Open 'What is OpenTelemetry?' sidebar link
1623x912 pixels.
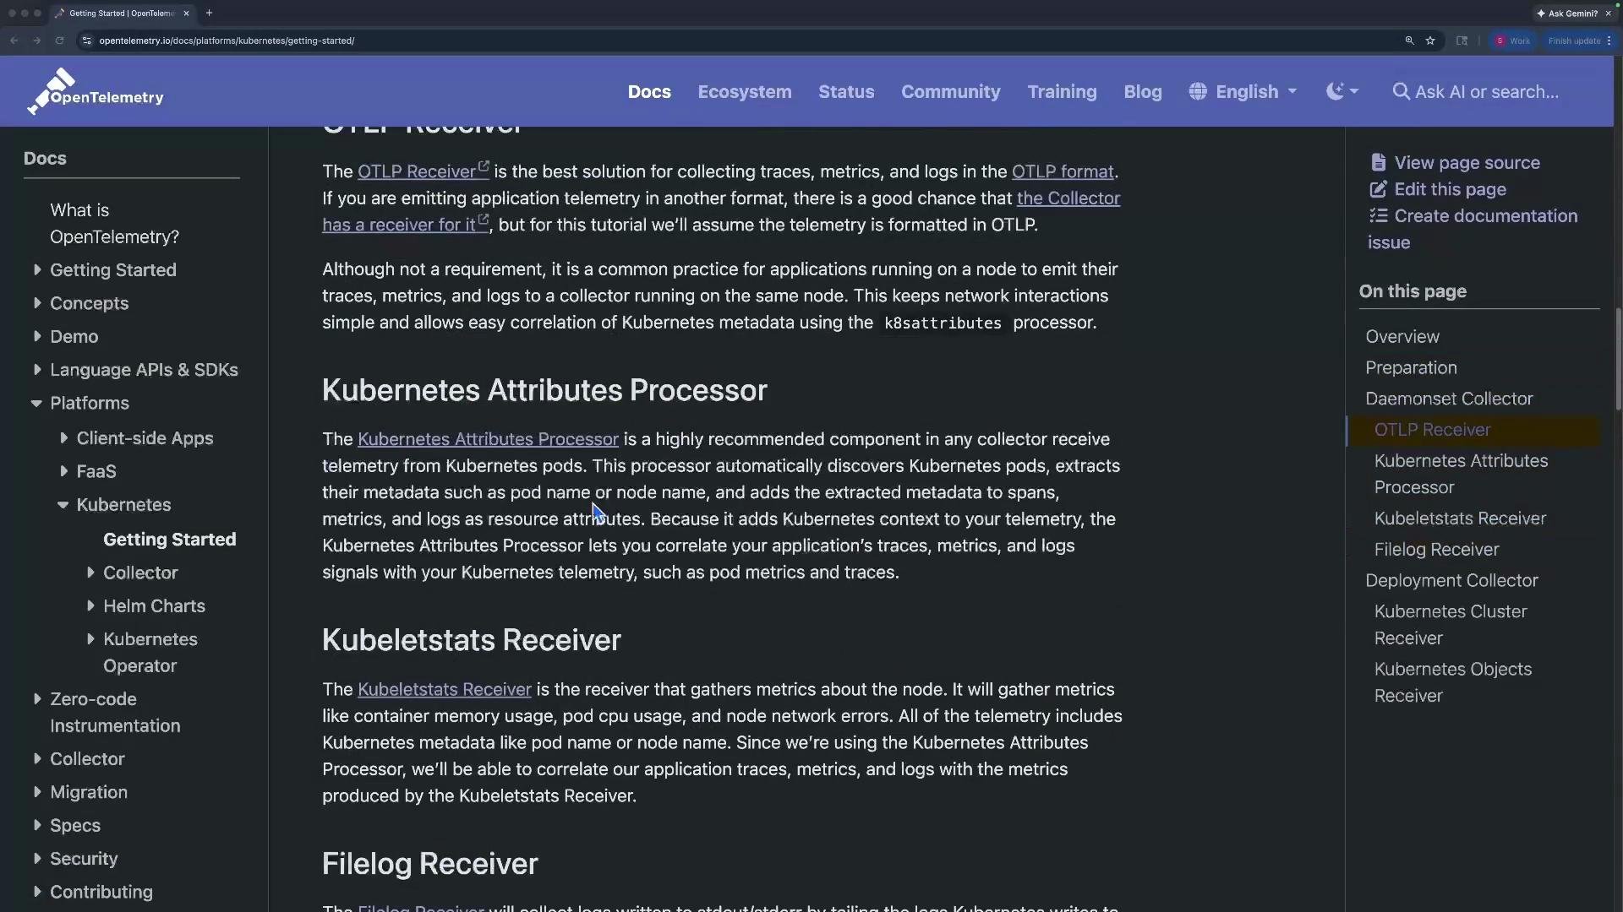(114, 224)
